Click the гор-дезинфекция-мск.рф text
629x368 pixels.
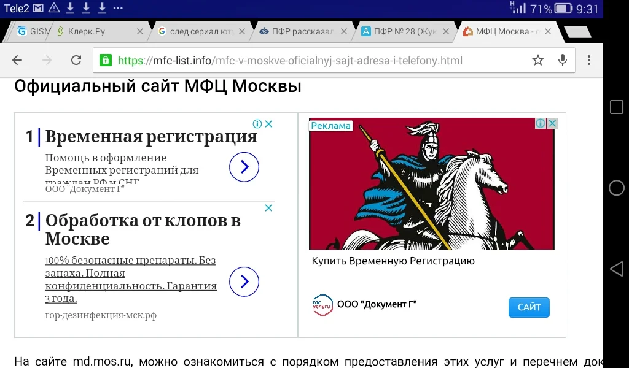point(101,315)
